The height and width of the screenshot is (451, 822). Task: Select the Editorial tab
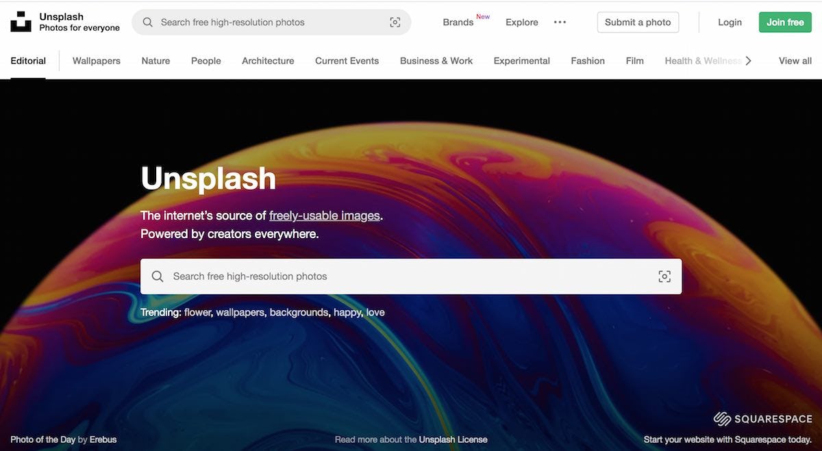point(28,61)
